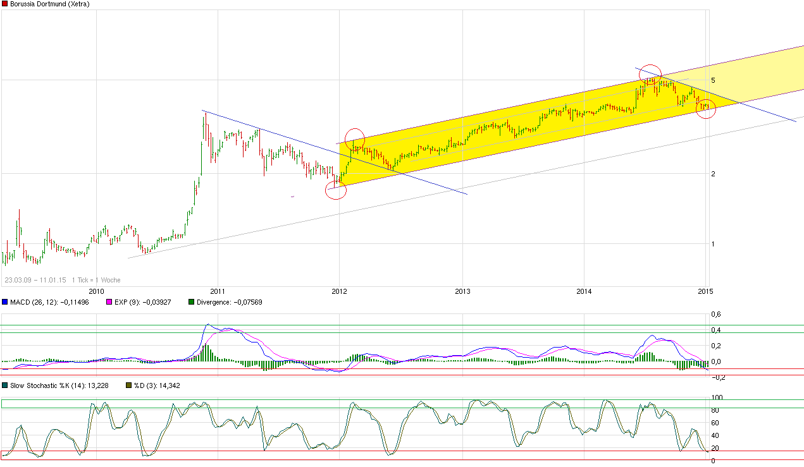Click the red Borussia Dortmund legend square
The image size is (804, 467).
(x=4, y=3)
